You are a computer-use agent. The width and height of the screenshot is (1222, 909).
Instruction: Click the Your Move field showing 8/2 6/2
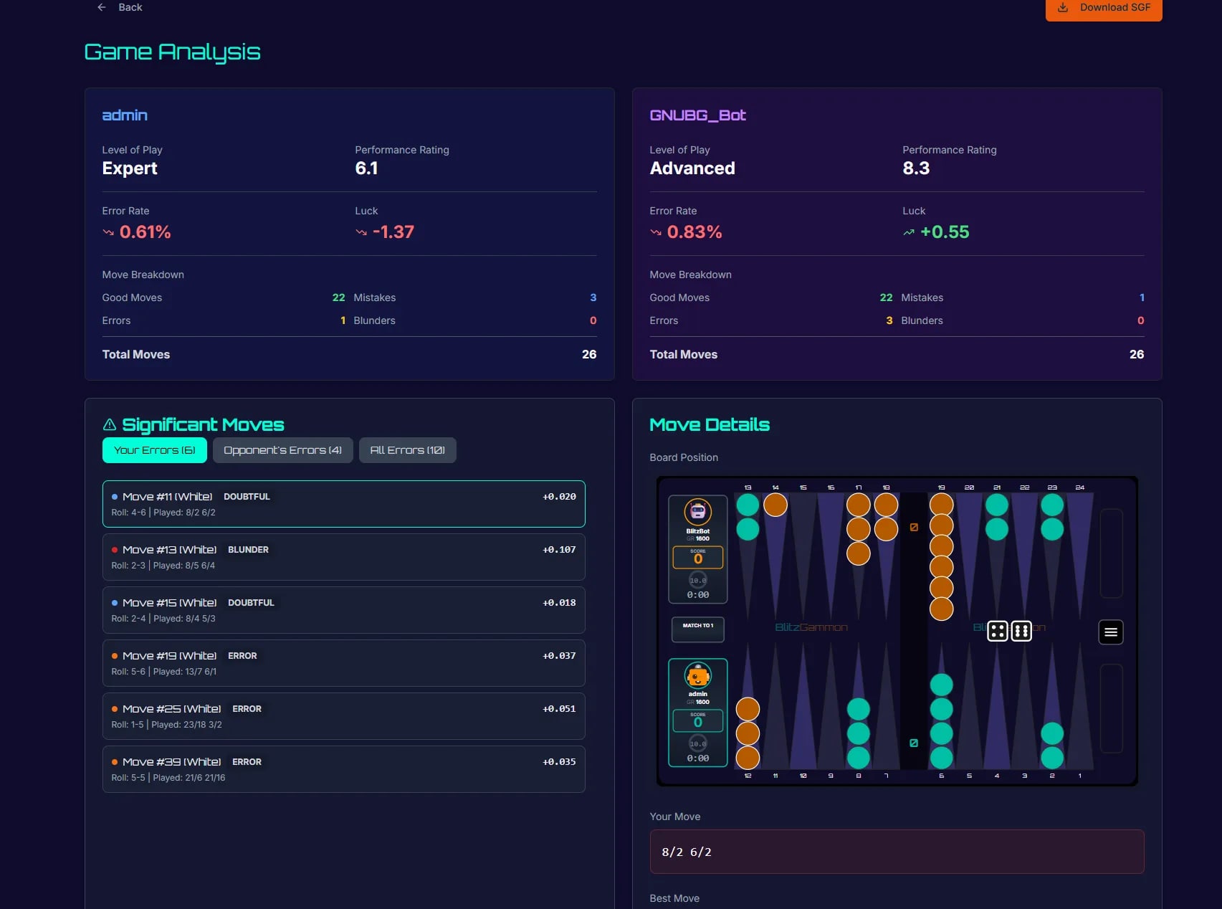tap(897, 852)
